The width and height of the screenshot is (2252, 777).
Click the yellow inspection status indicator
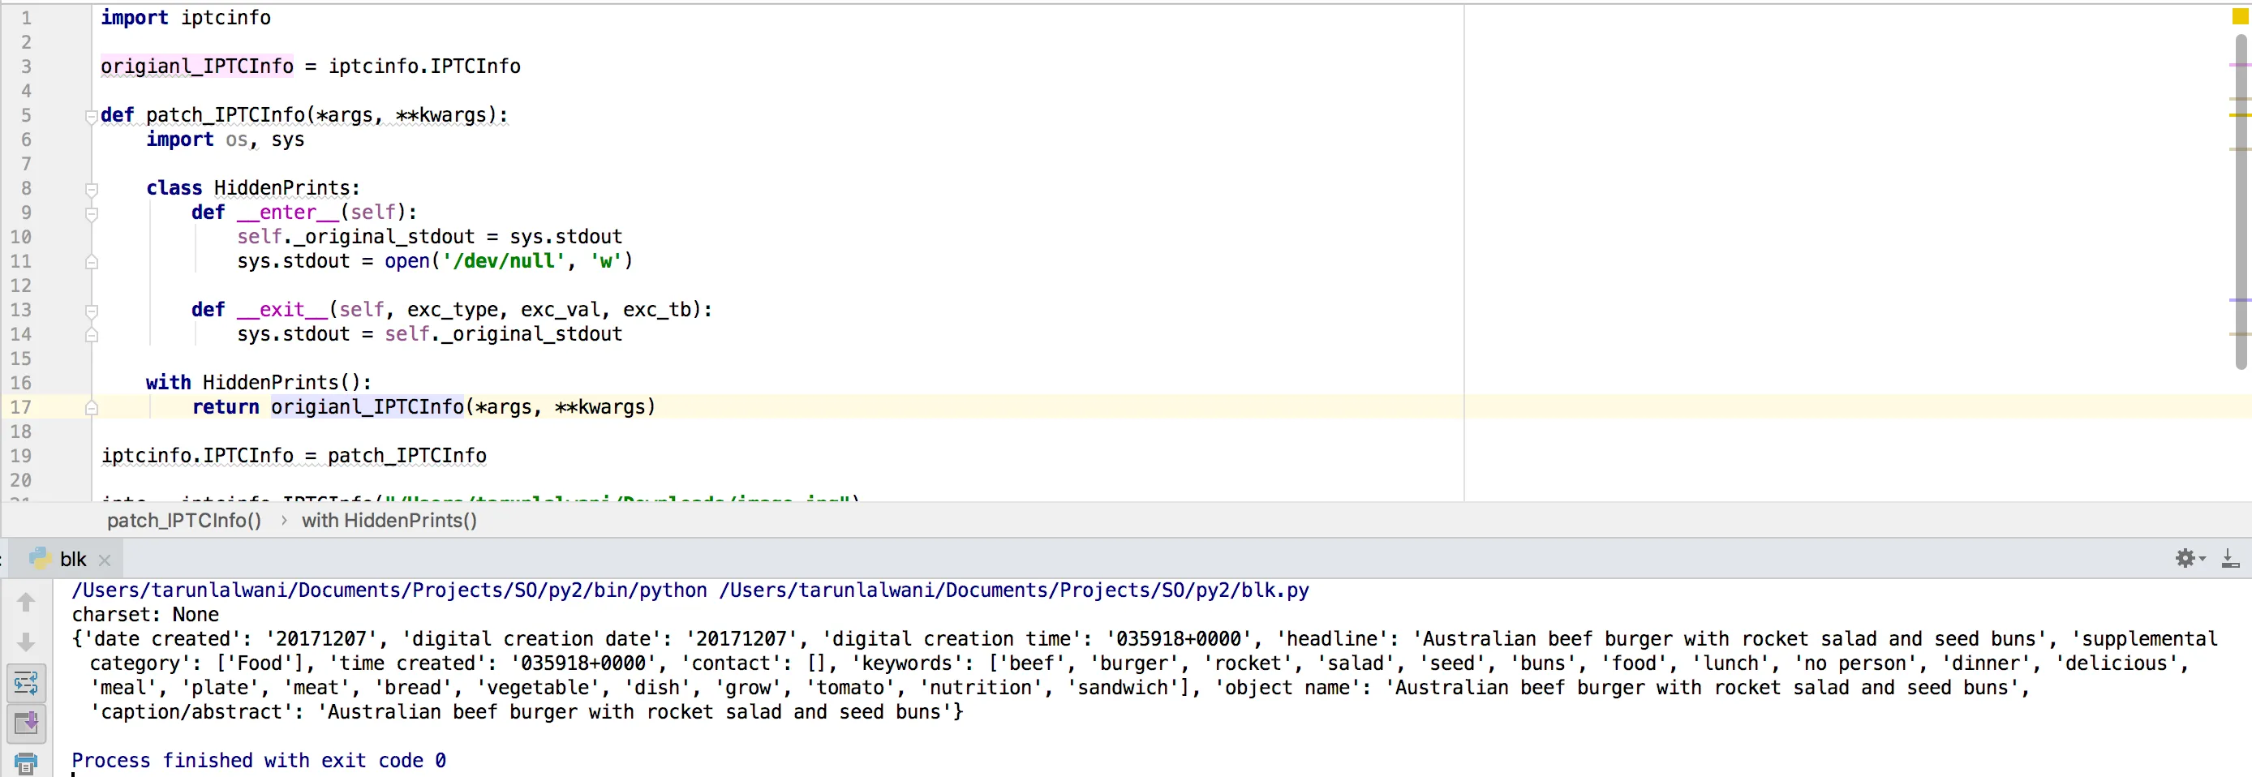tap(2240, 16)
